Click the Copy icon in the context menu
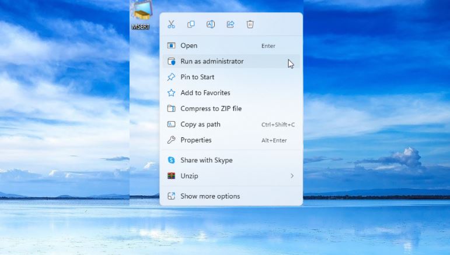This screenshot has height=255, width=450. 191,24
